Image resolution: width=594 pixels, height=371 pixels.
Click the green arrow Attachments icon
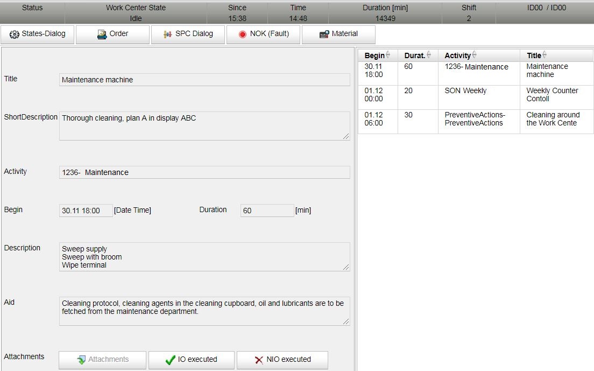(81, 360)
